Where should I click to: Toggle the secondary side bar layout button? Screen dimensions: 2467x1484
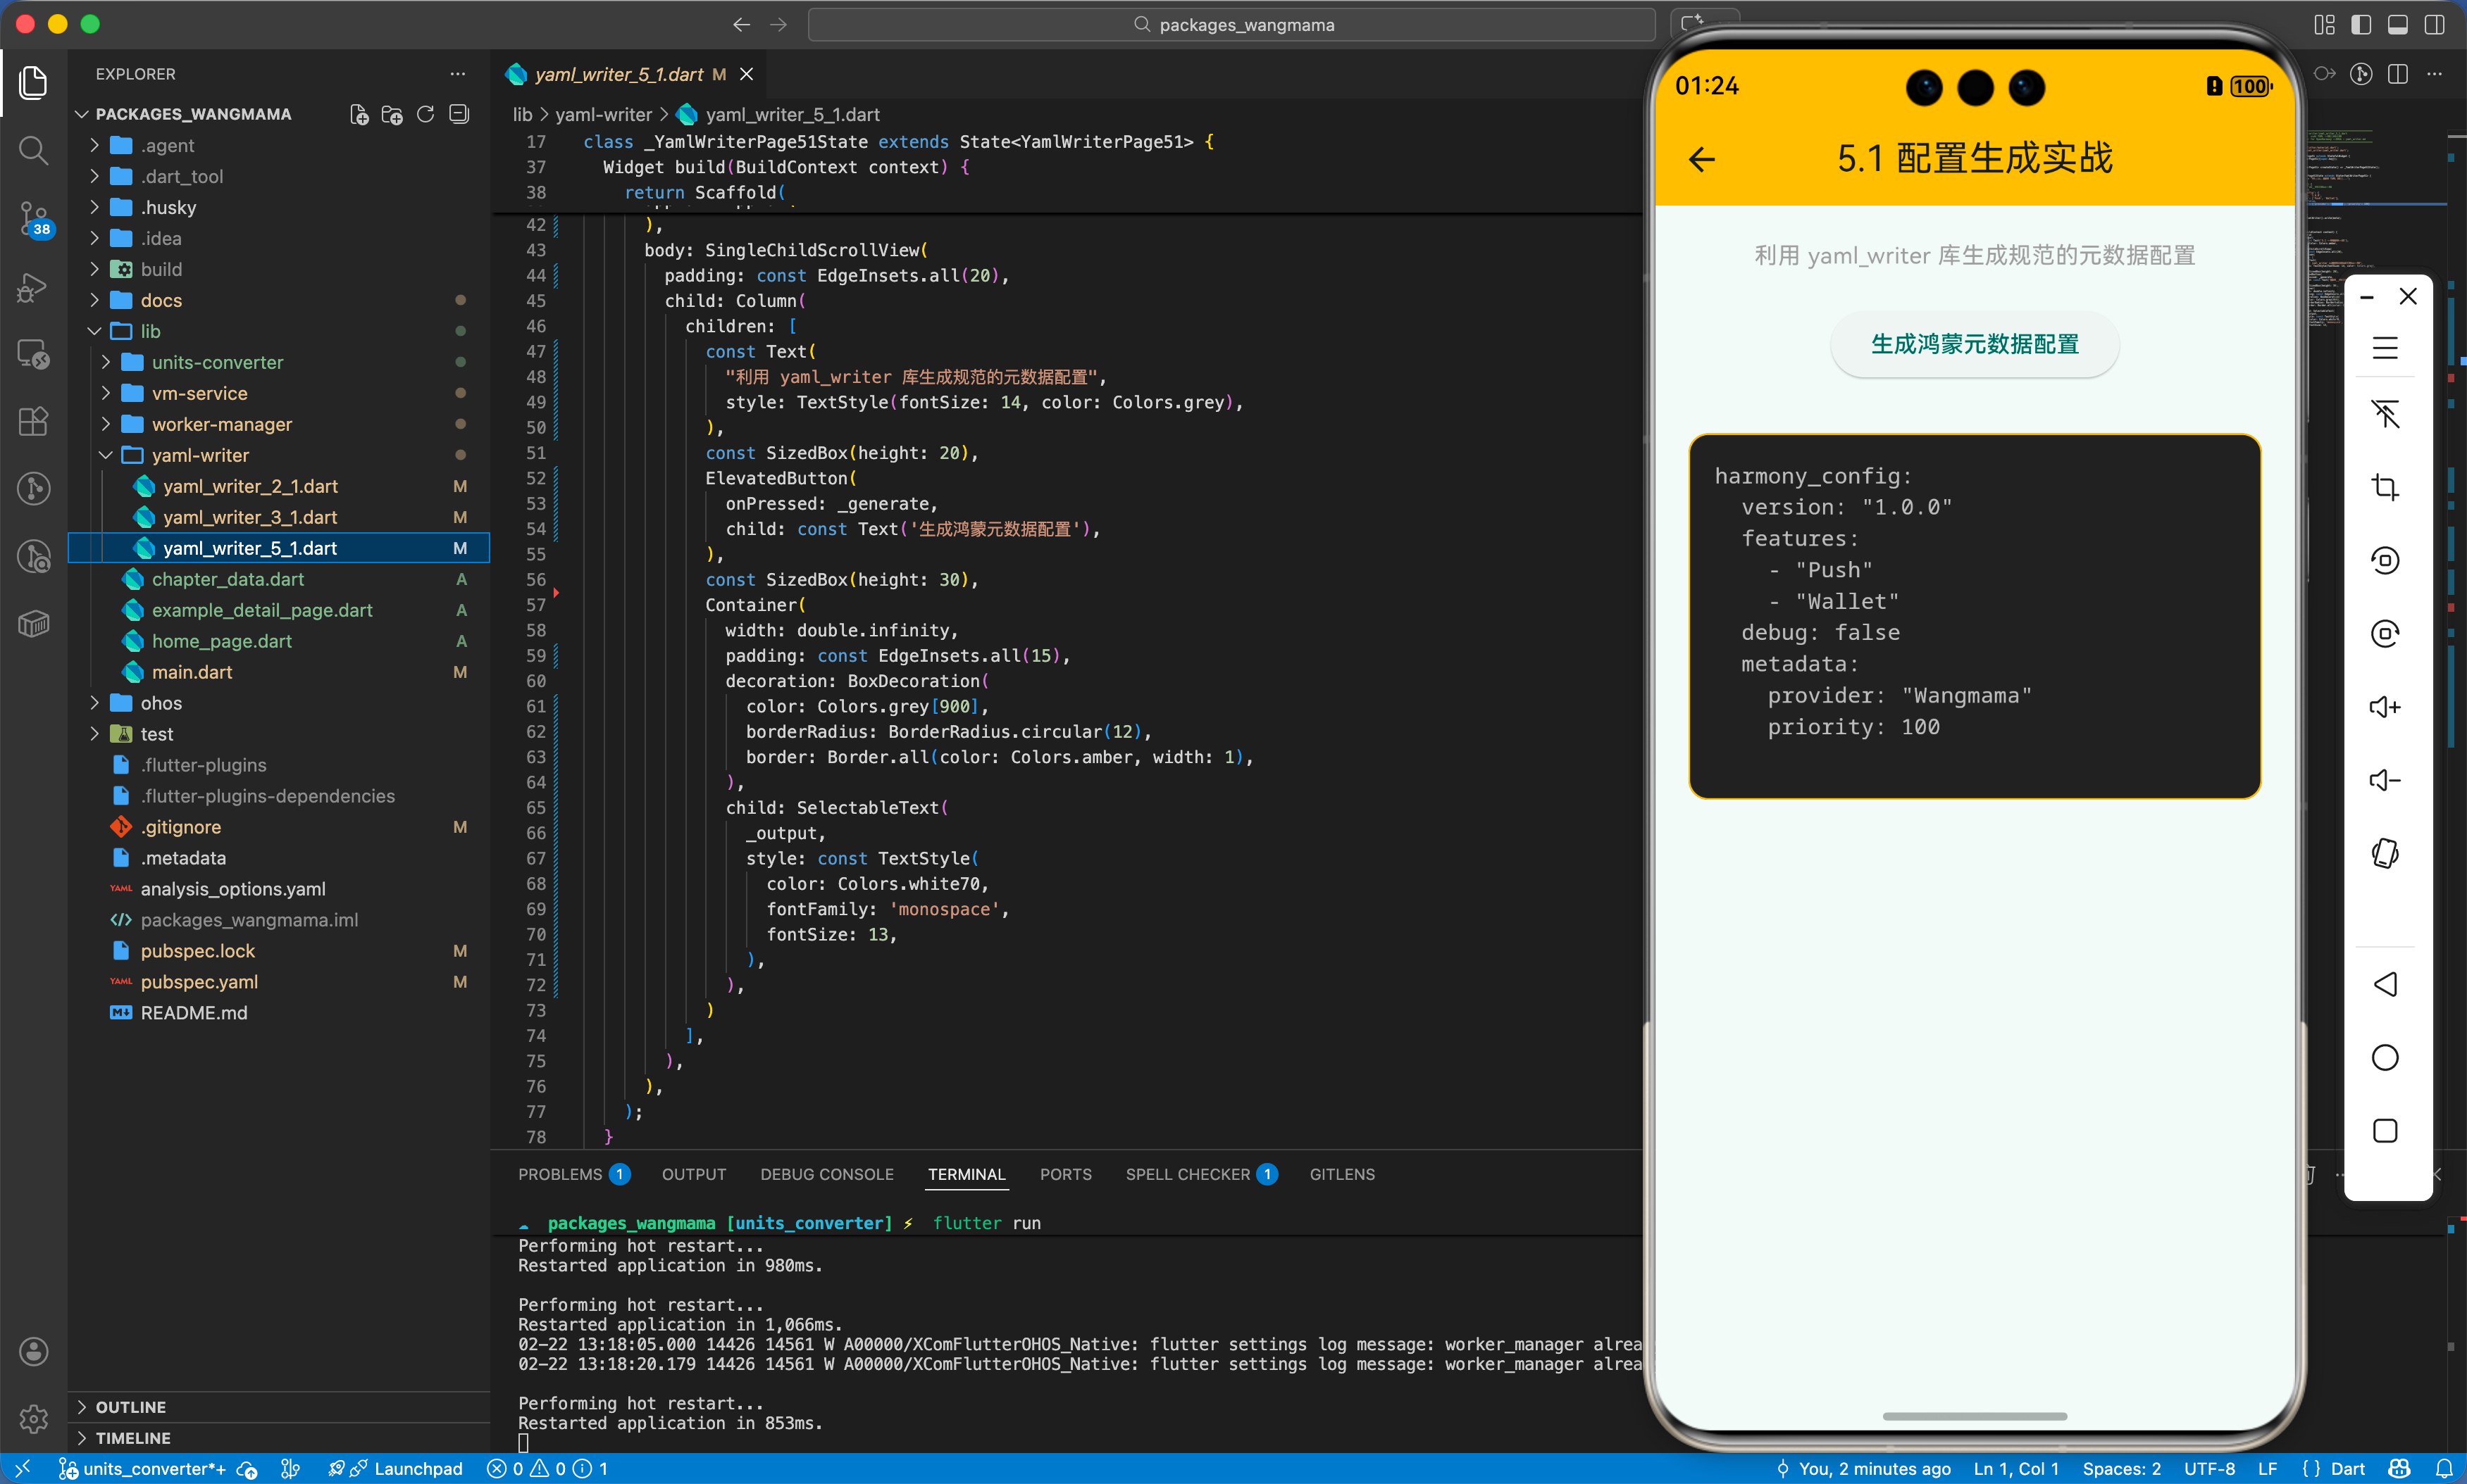2434,25
